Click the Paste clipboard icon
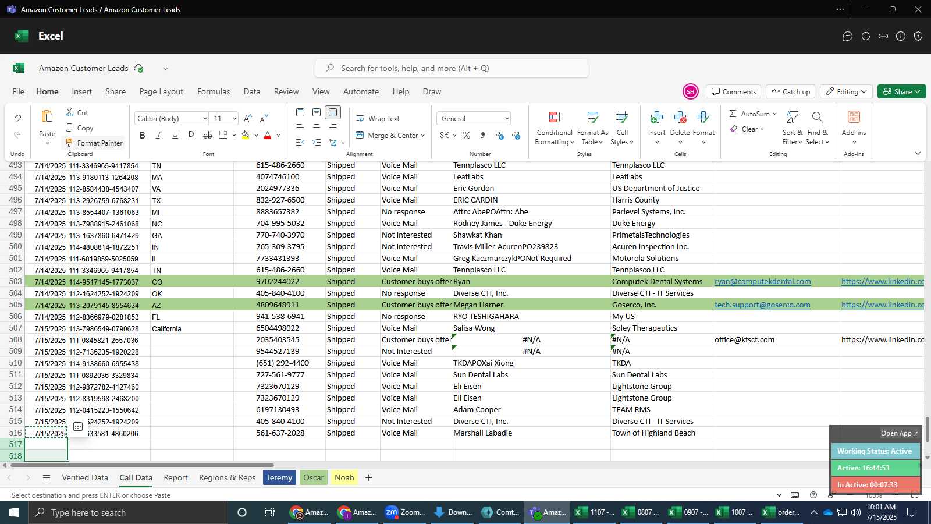The width and height of the screenshot is (931, 524). click(x=47, y=116)
